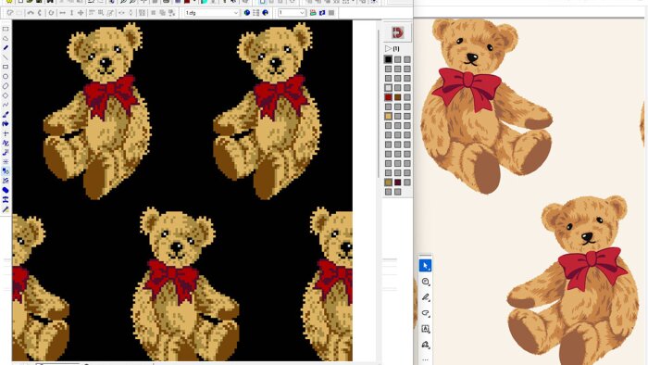Click the second blue globe icon in toolbar
This screenshot has height=365, width=648.
[x=266, y=13]
